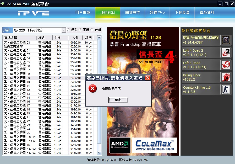Click the 信長の野望 11.2B banner image
Viewport: 235px width, 164px height.
click(143, 91)
